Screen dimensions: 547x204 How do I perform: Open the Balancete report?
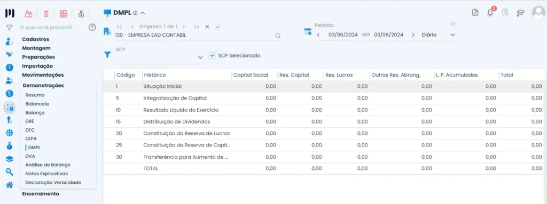coord(37,104)
